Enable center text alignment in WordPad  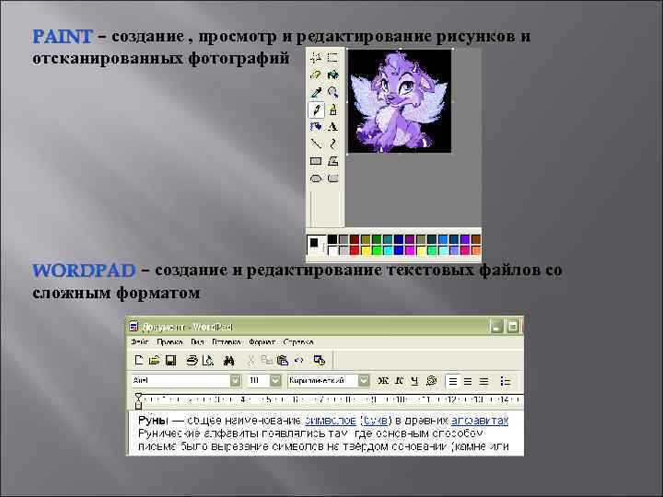click(468, 382)
